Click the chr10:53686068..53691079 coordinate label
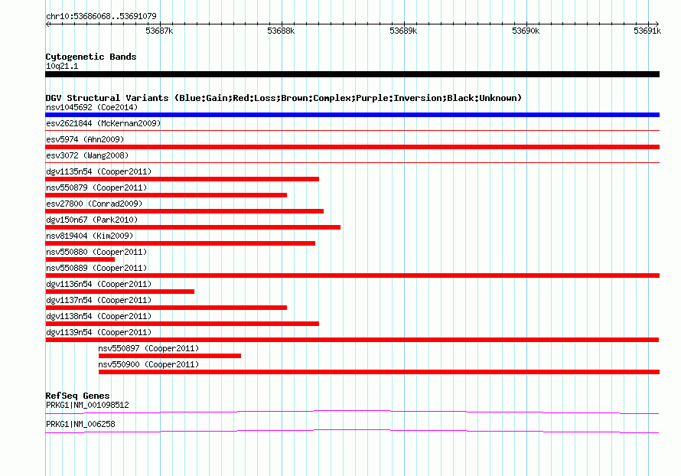 (101, 16)
